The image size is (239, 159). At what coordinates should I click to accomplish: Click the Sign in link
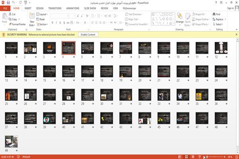coord(230,8)
